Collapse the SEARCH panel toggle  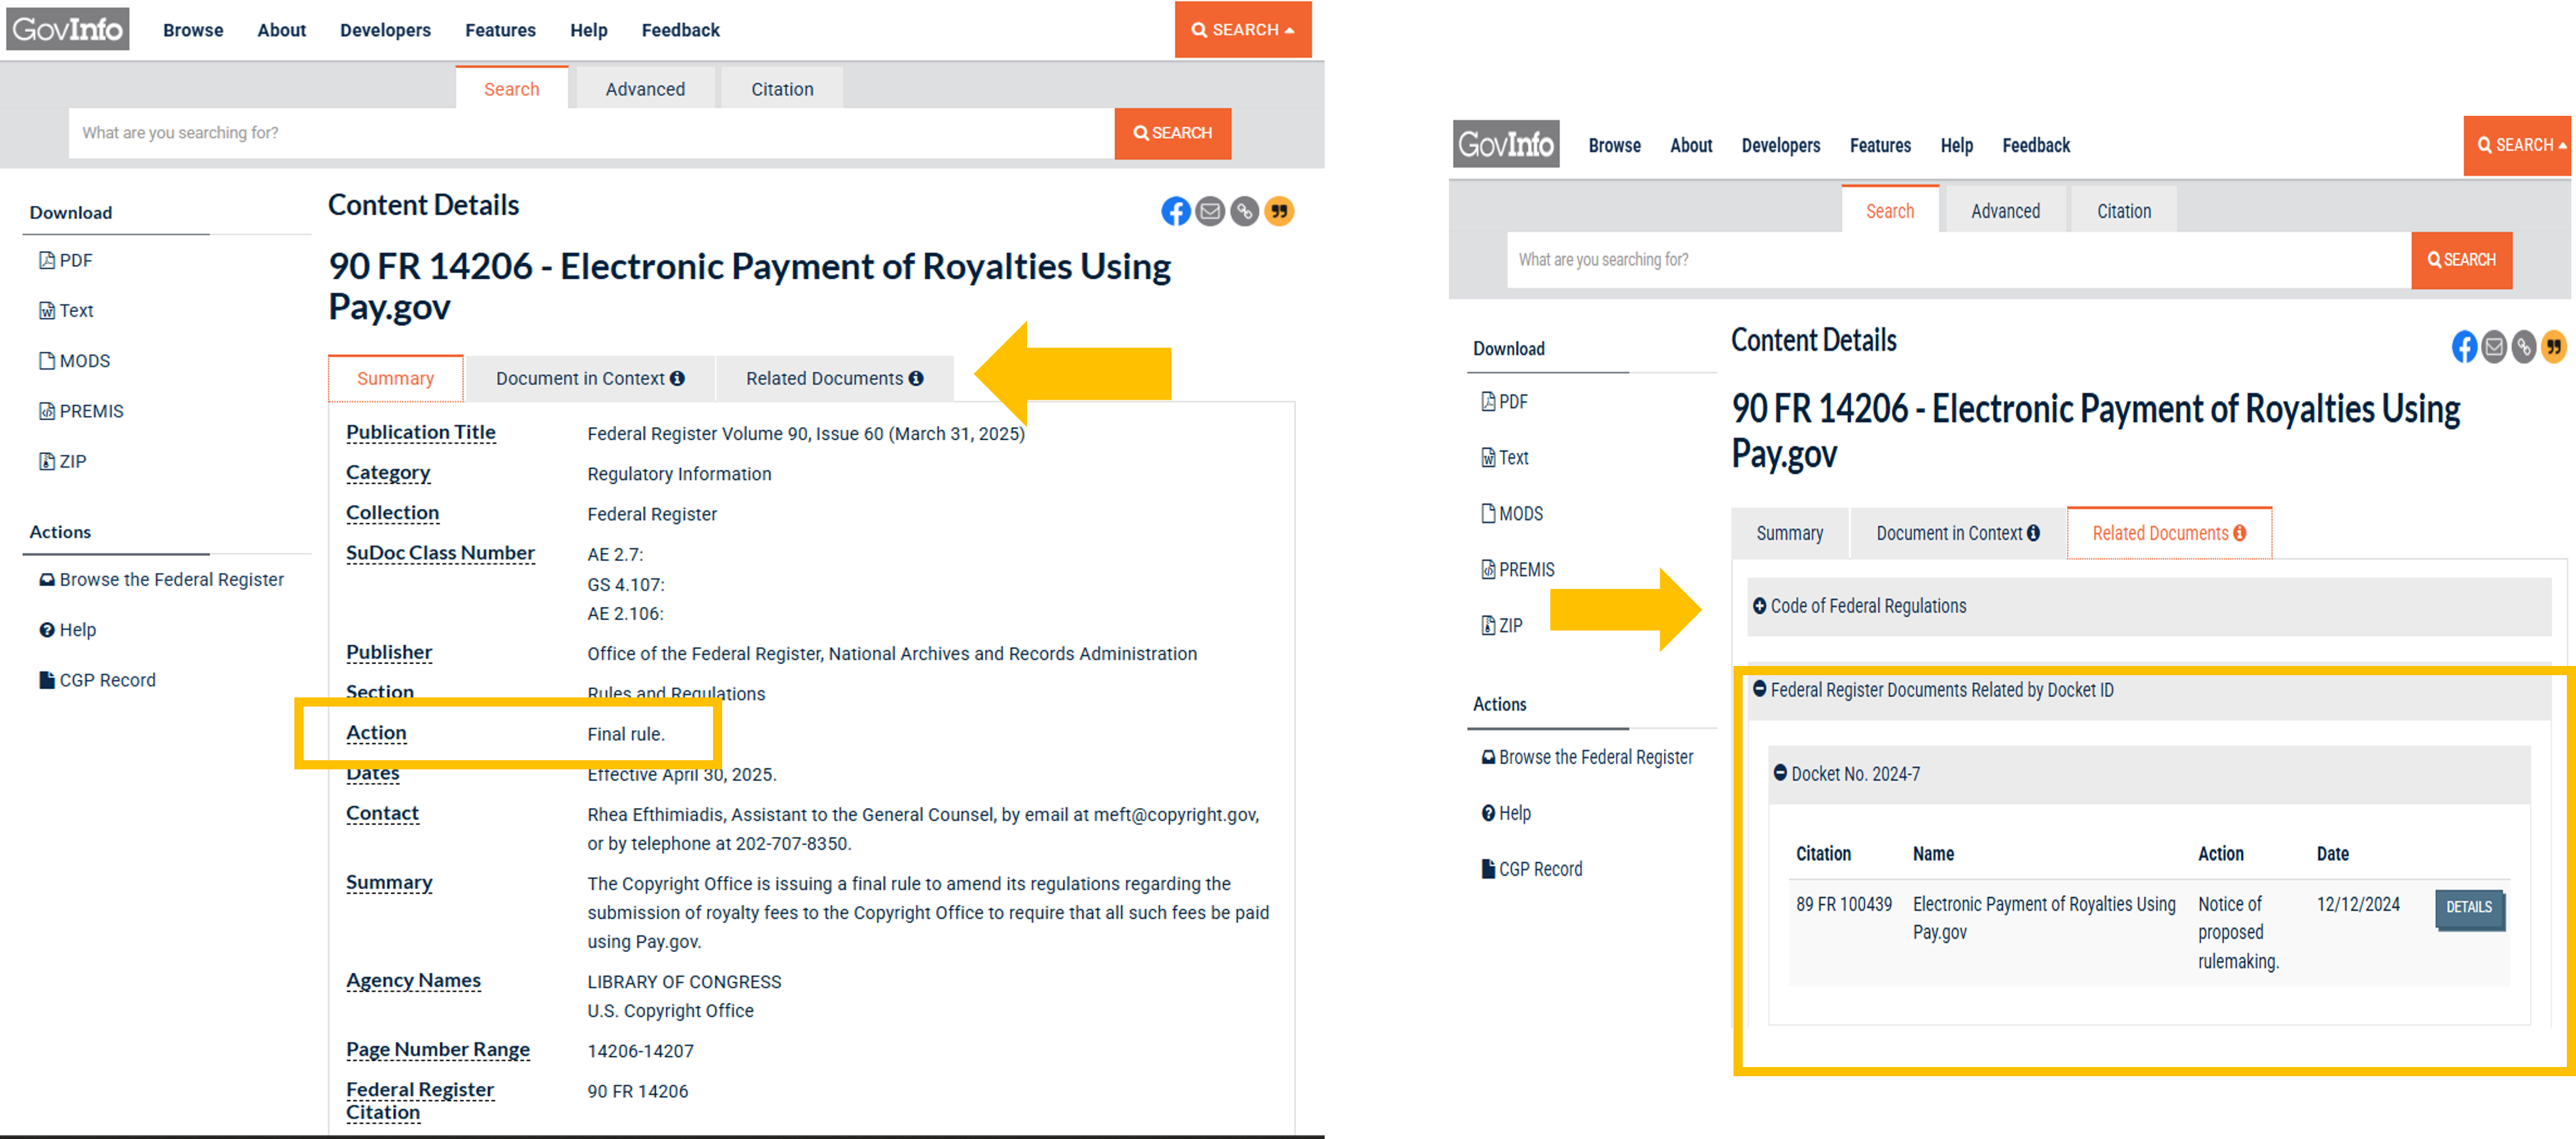(1243, 30)
